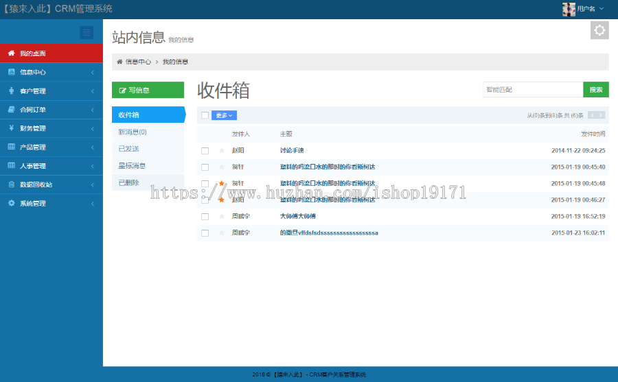Click the 人事管理 table icon
This screenshot has width=618, height=382.
(12, 166)
